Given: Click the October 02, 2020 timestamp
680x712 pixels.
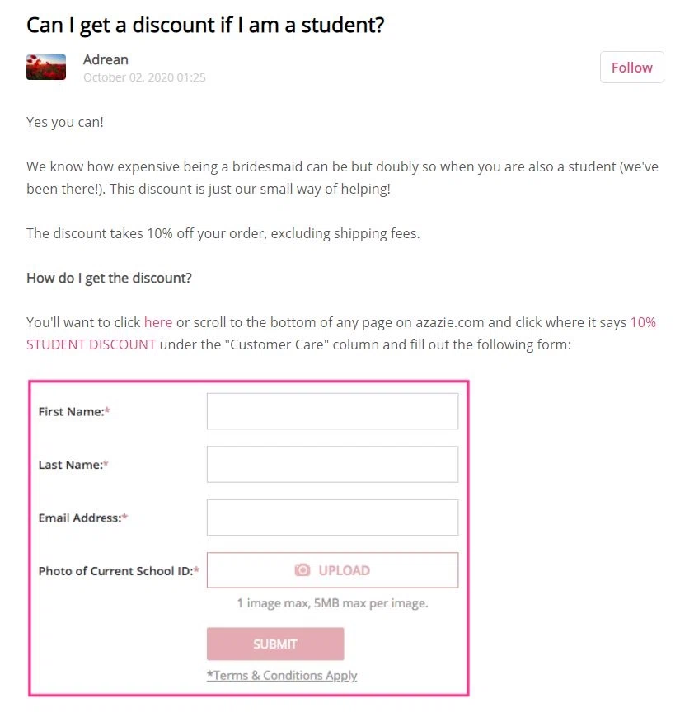Looking at the screenshot, I should [x=144, y=77].
